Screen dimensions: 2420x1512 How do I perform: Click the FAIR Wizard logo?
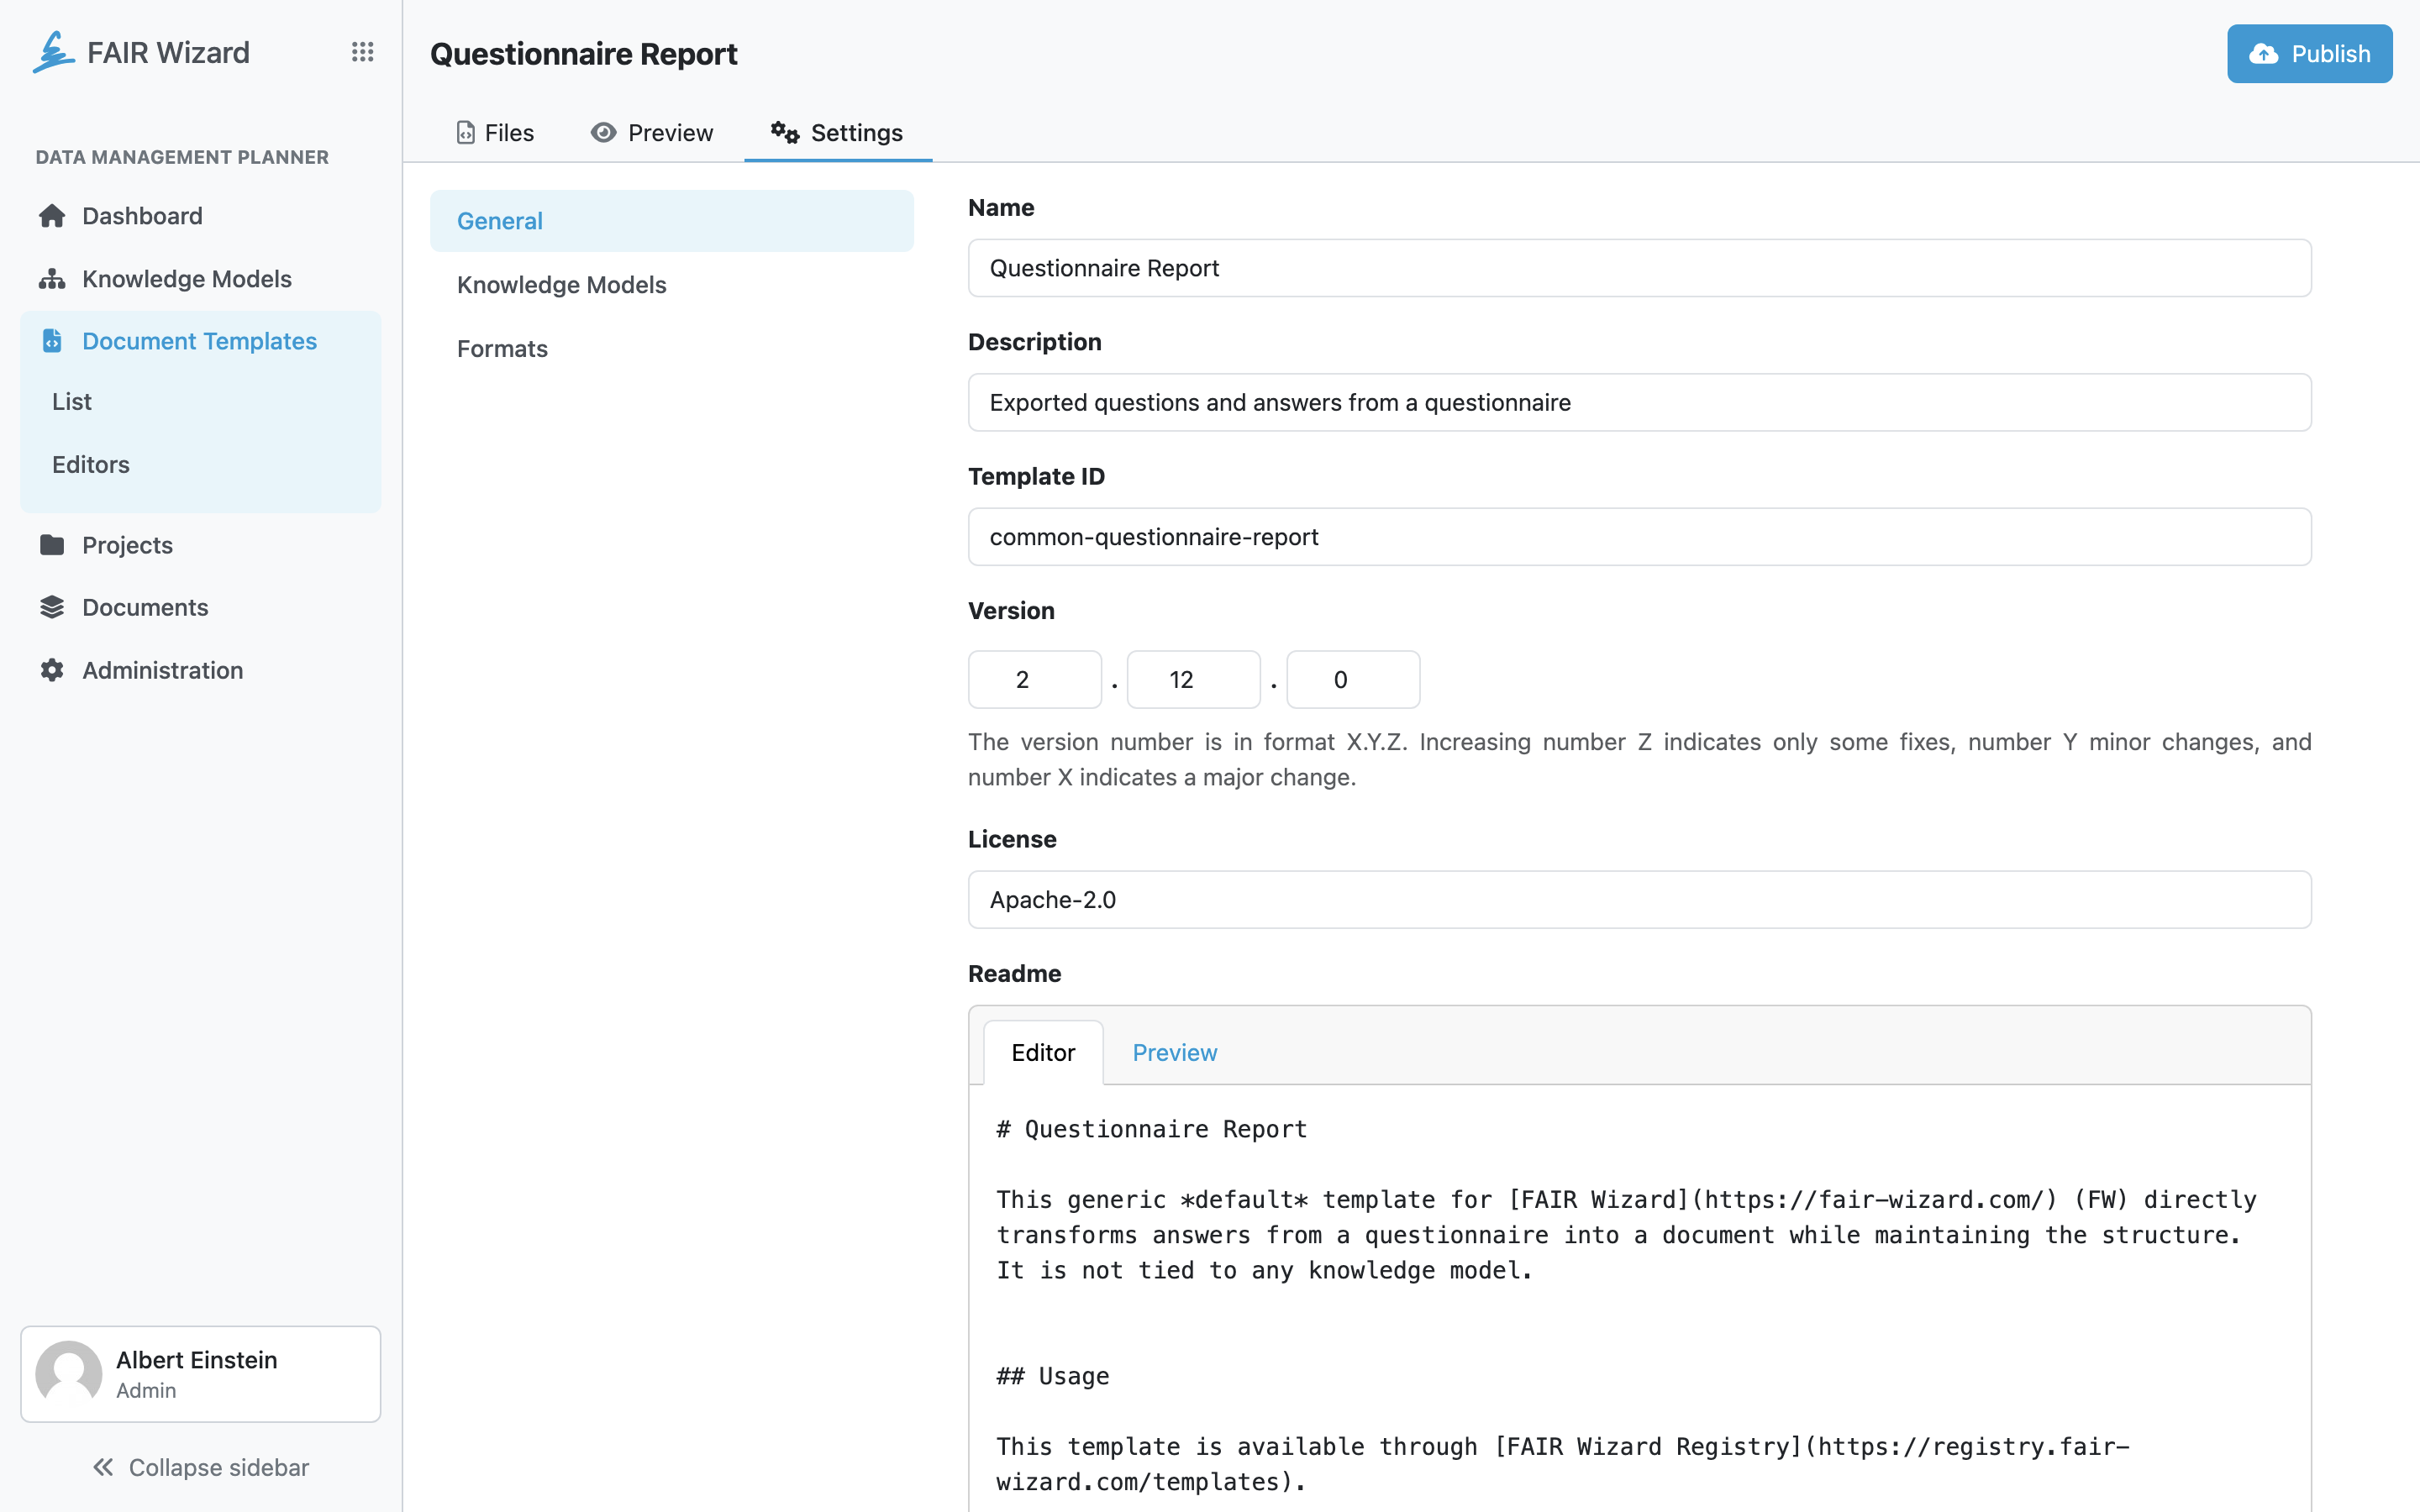pyautogui.click(x=53, y=52)
